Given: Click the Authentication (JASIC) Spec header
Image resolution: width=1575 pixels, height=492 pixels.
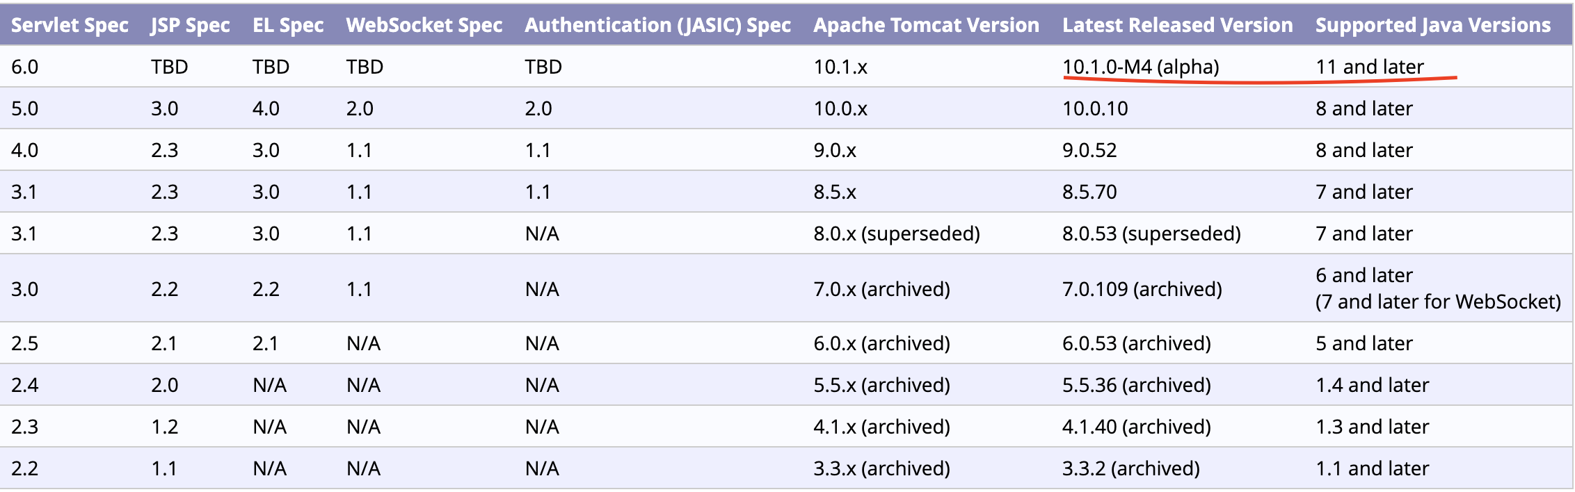Looking at the screenshot, I should click(x=657, y=25).
